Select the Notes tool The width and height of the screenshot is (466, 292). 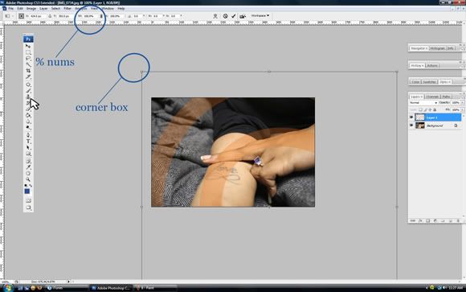coord(28,161)
